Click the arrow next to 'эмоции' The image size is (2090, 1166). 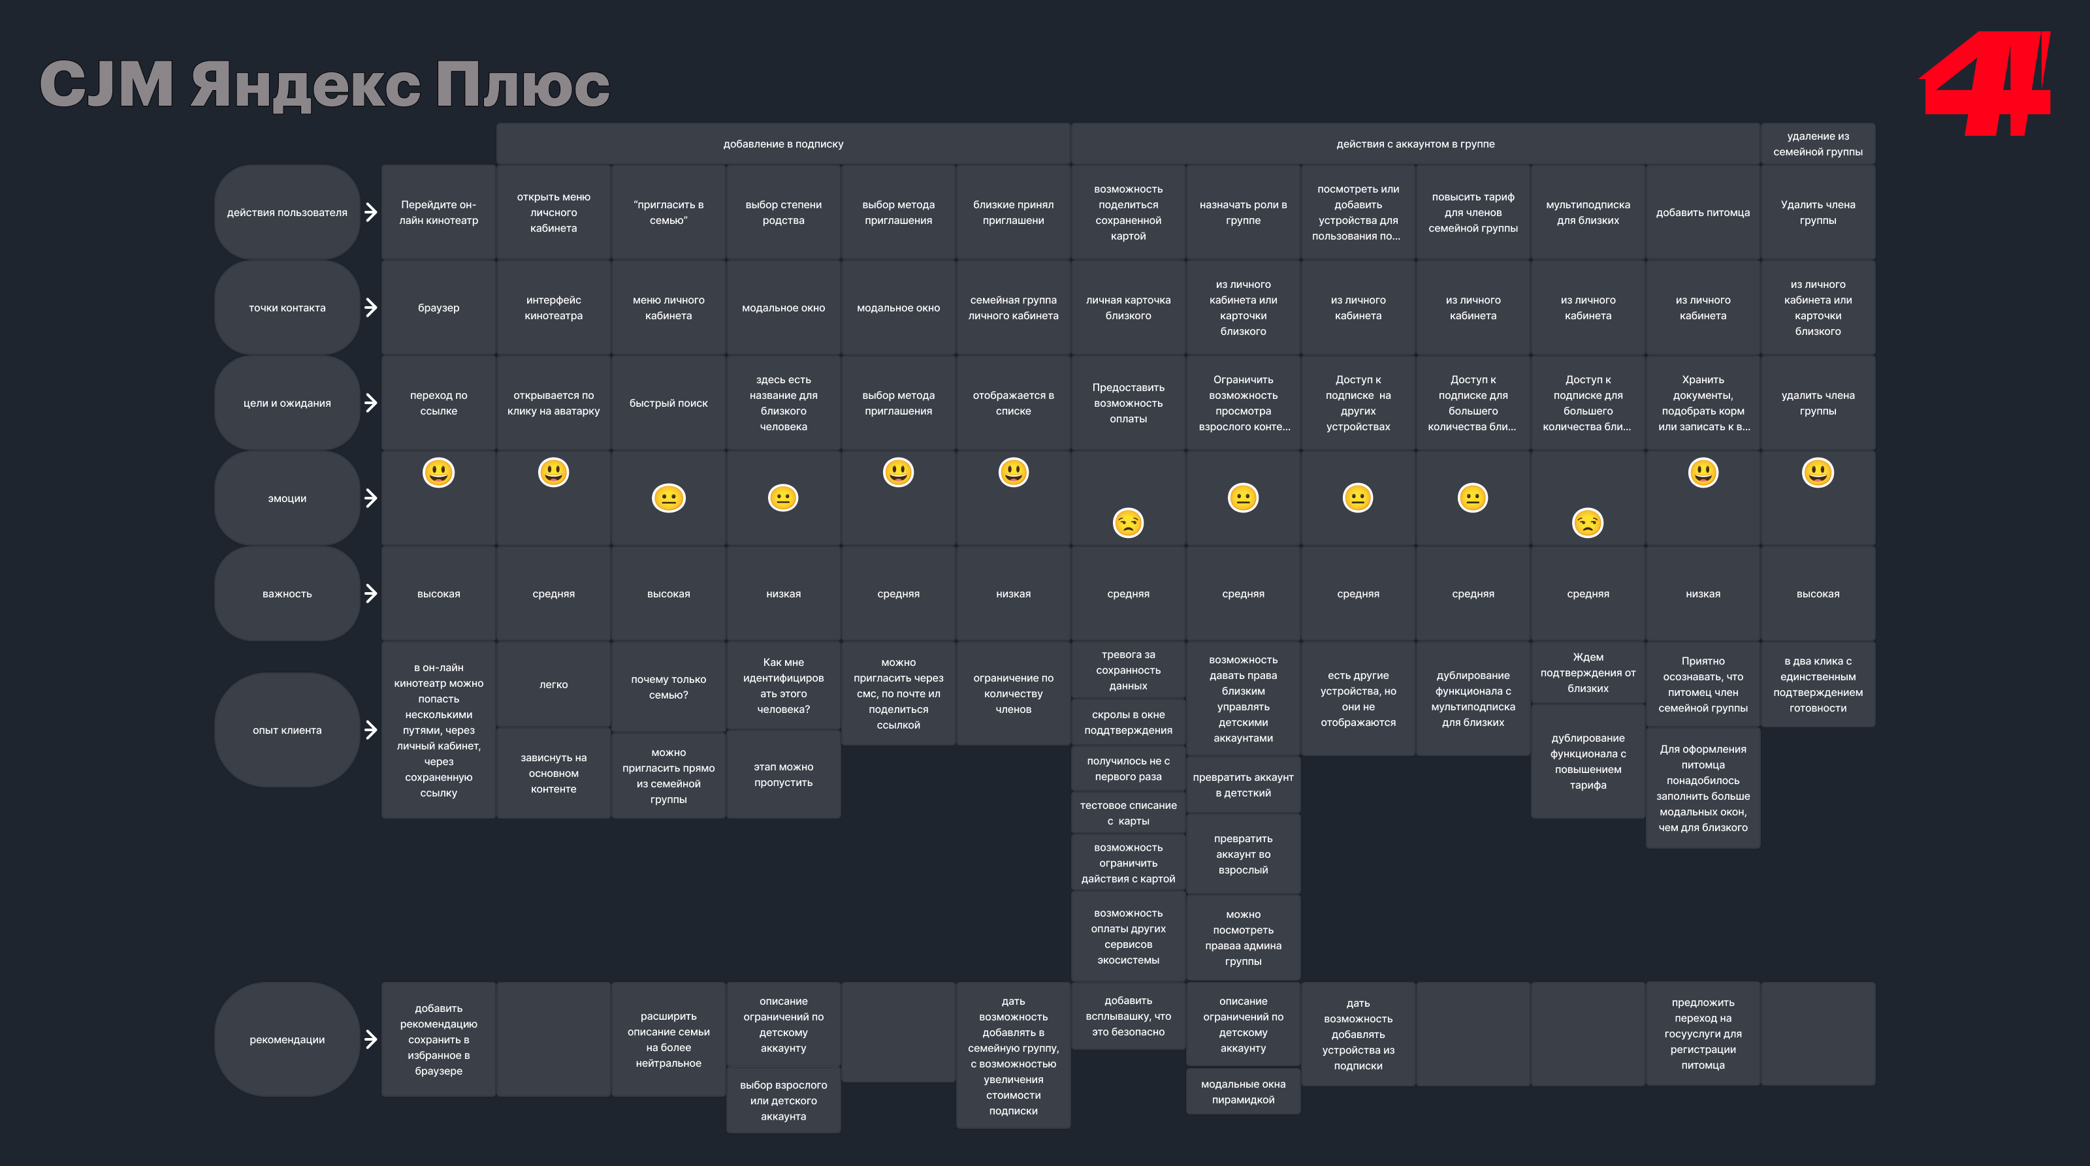point(371,498)
